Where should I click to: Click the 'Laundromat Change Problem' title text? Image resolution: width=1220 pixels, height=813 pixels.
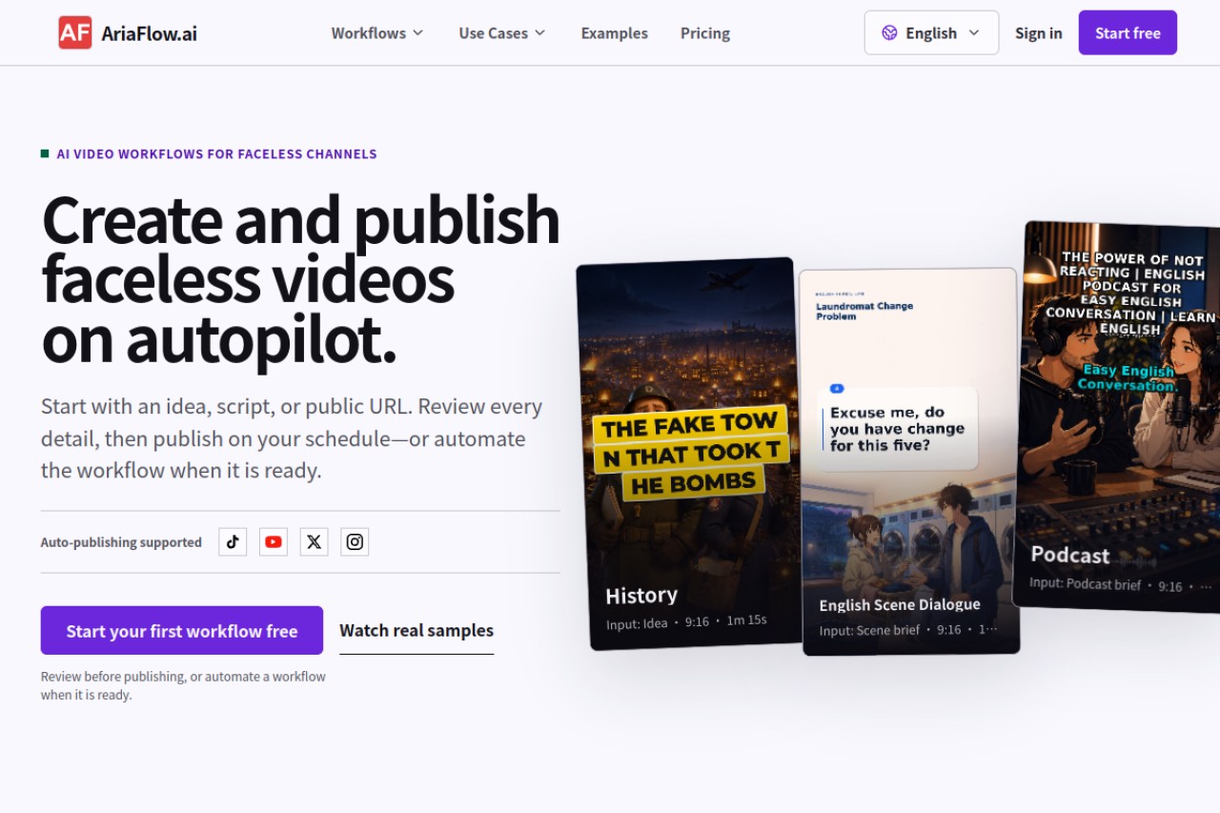(864, 311)
